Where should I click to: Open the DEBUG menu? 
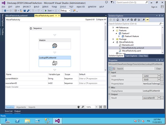(45, 7)
